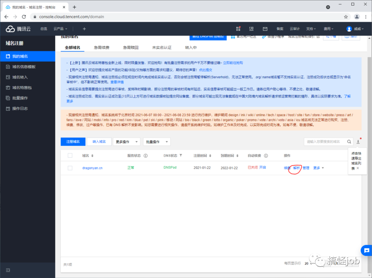Open the 更多操作 dropdown
The image size is (372, 278).
coord(127,142)
